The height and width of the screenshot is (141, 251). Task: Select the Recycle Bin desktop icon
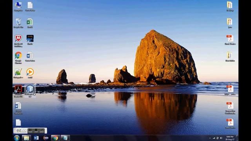[18, 23]
